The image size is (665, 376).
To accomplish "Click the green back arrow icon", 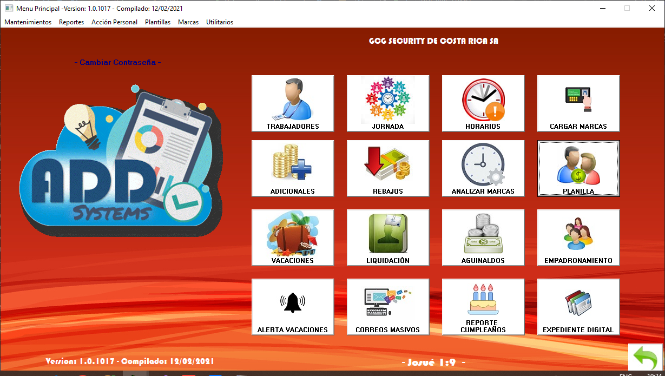I will [646, 358].
